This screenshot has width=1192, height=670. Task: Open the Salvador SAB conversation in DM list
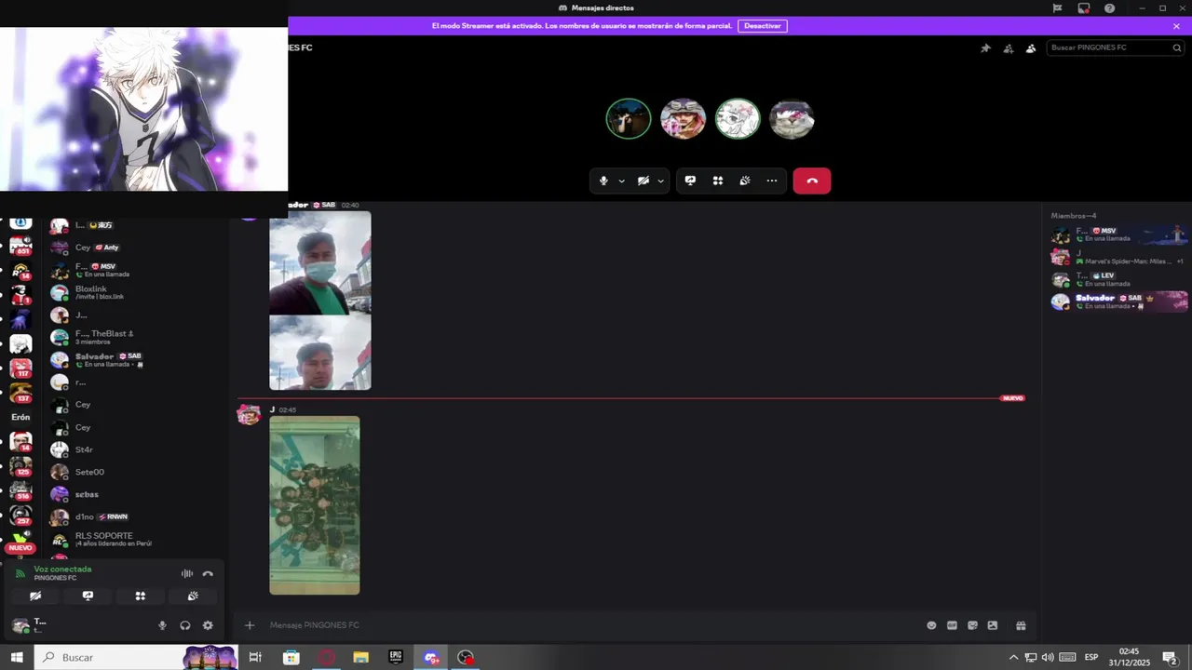[x=135, y=359]
